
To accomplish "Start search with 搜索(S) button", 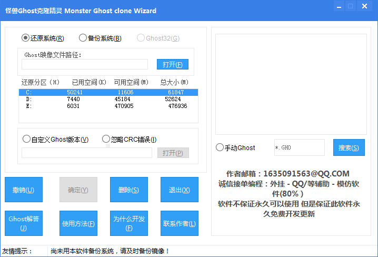I will (x=349, y=147).
